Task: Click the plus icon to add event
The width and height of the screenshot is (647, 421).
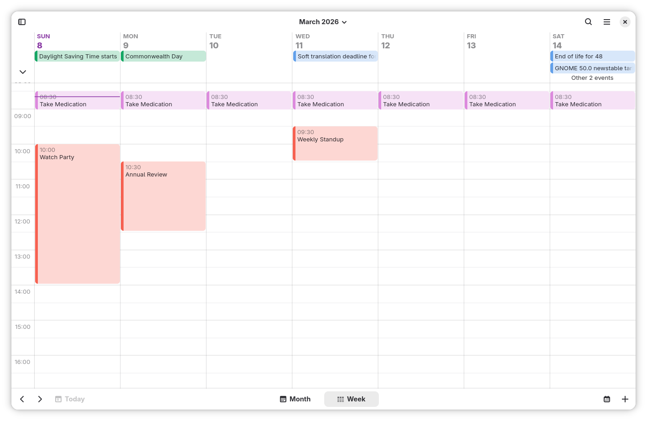Action: 625,399
